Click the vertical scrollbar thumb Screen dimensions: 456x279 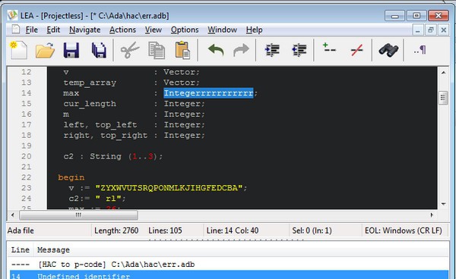[443, 98]
